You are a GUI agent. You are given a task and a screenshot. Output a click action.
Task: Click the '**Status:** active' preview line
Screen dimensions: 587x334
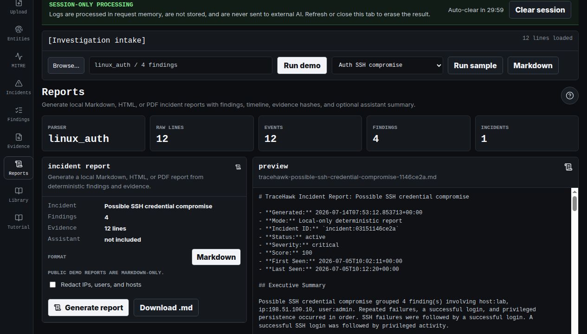292,237
